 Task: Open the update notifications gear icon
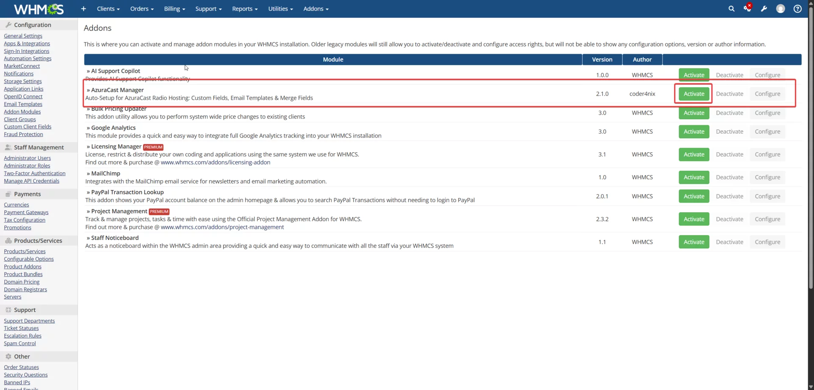coord(747,8)
